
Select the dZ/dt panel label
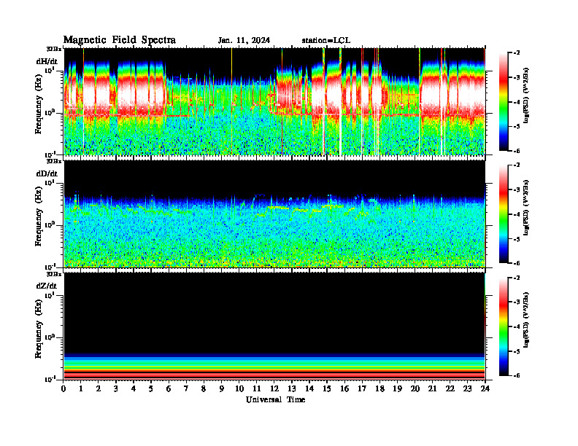point(47,286)
